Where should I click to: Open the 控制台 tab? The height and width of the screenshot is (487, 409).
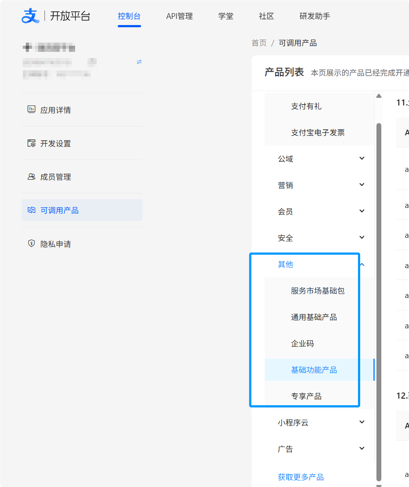[129, 16]
